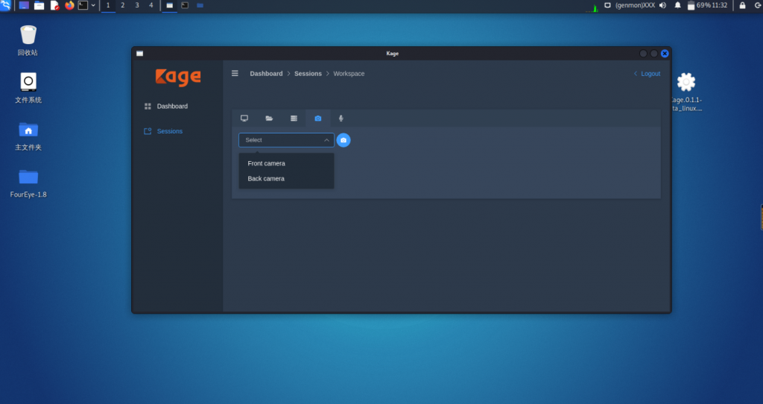Open file manager launcher in panel

(39, 5)
